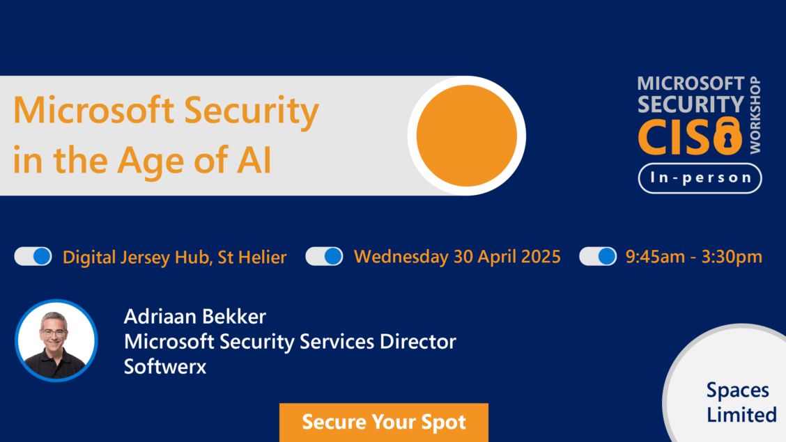Click the vertical WORKSHOP label in the logo
Viewport: 786px width, 442px height.
[755, 115]
